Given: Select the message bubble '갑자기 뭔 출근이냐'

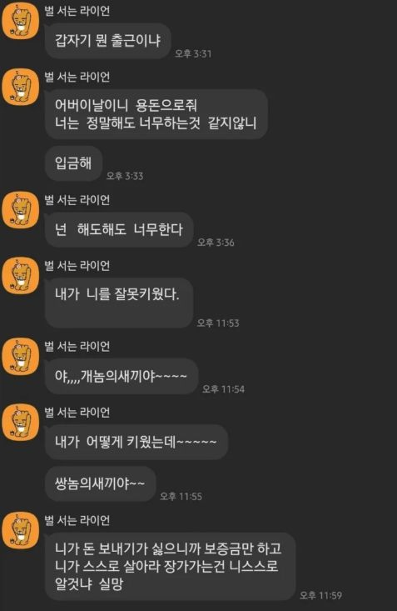Looking at the screenshot, I should (x=108, y=41).
